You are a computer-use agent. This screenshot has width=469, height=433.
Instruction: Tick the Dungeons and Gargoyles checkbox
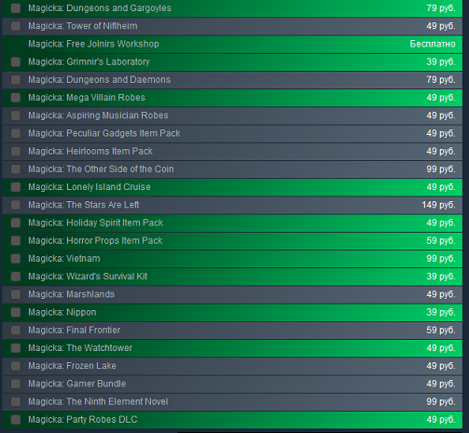coord(16,8)
